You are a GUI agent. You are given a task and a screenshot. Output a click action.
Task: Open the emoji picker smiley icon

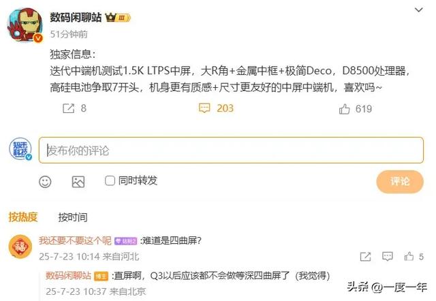click(x=45, y=182)
